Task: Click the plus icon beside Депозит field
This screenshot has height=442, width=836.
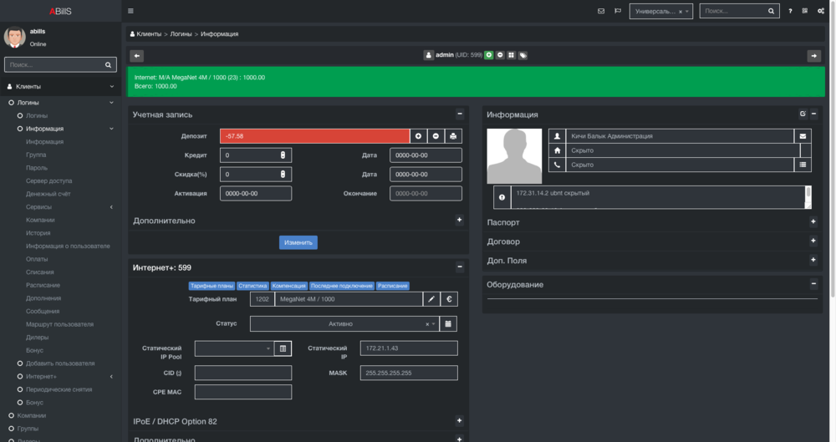Action: 418,136
